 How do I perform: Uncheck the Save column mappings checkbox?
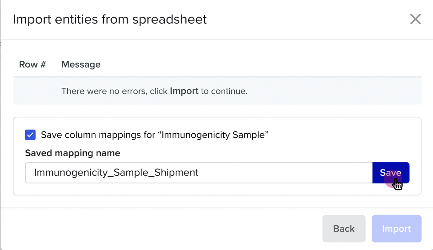pos(30,135)
